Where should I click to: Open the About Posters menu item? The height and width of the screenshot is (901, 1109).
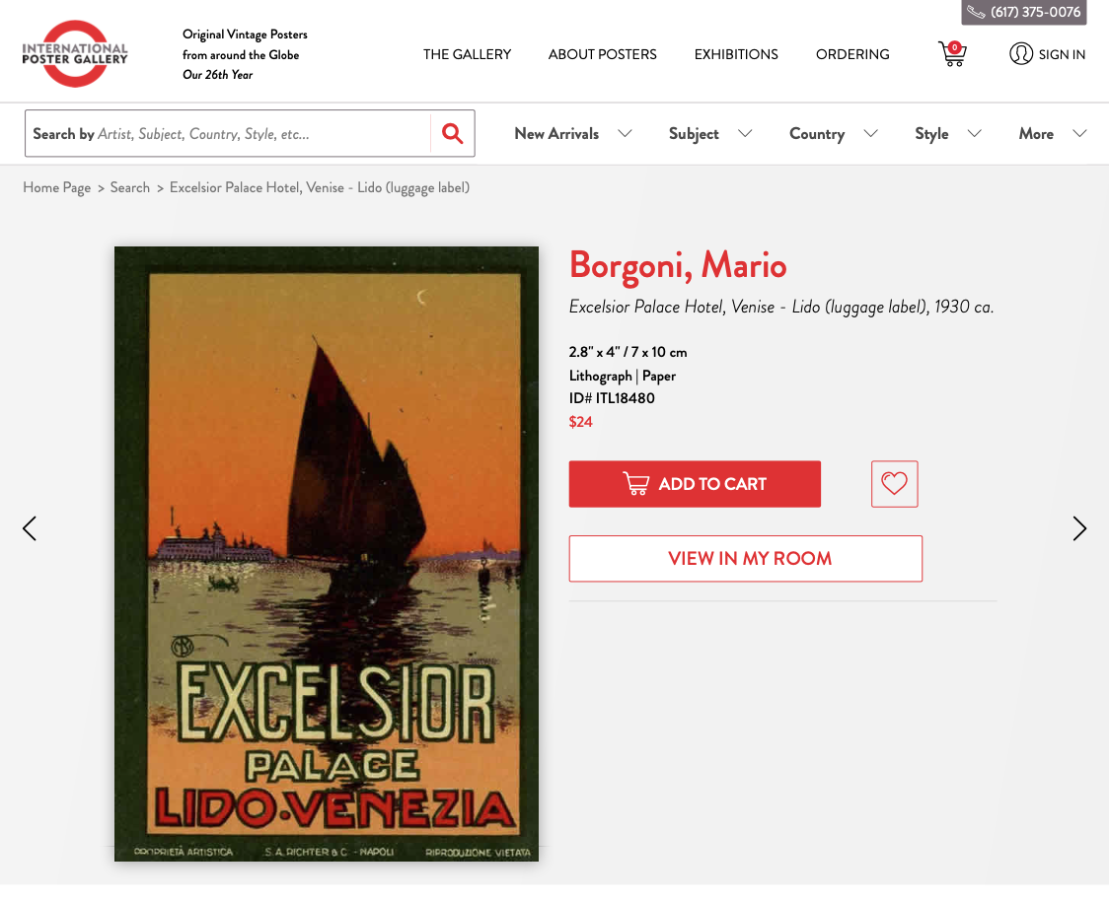pyautogui.click(x=602, y=54)
